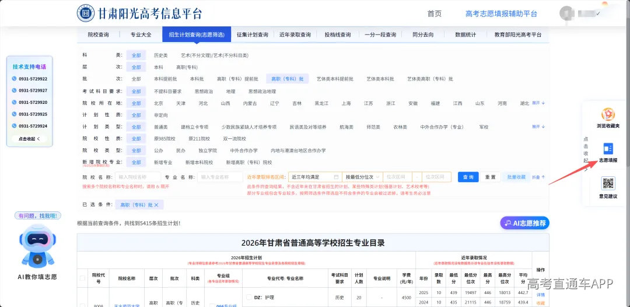The width and height of the screenshot is (630, 307).
Task: Switch to the 征集计划查询 tab
Action: click(x=253, y=34)
